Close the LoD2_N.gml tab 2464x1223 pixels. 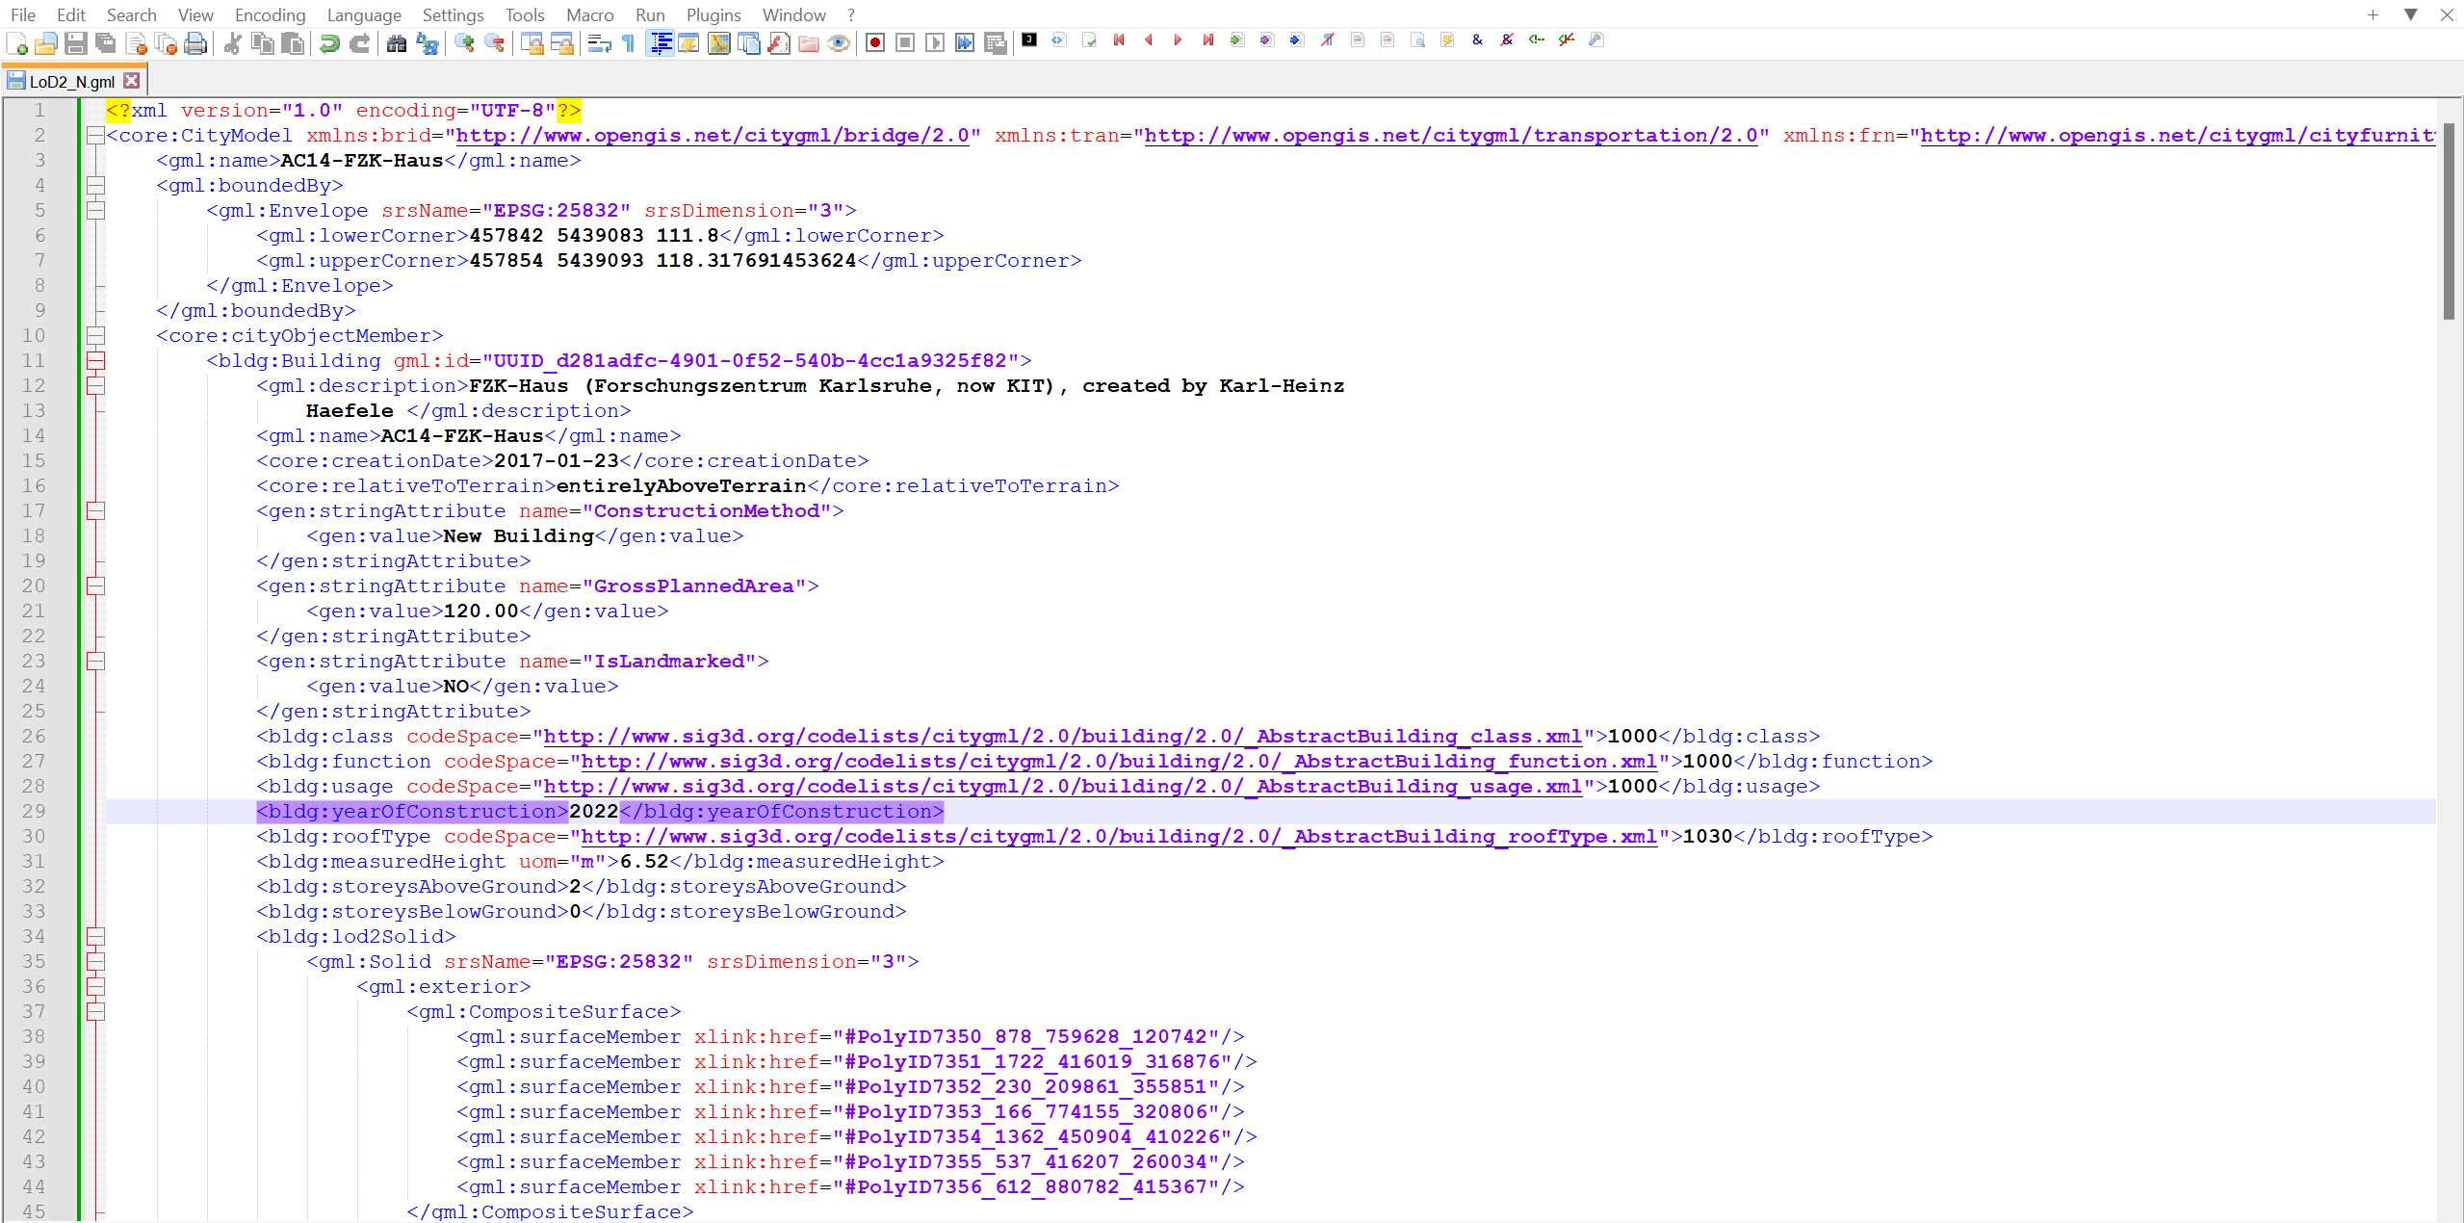(132, 81)
